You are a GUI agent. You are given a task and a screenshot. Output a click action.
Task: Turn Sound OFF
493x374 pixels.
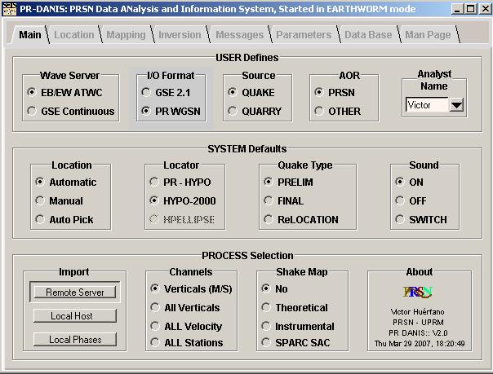tap(411, 200)
